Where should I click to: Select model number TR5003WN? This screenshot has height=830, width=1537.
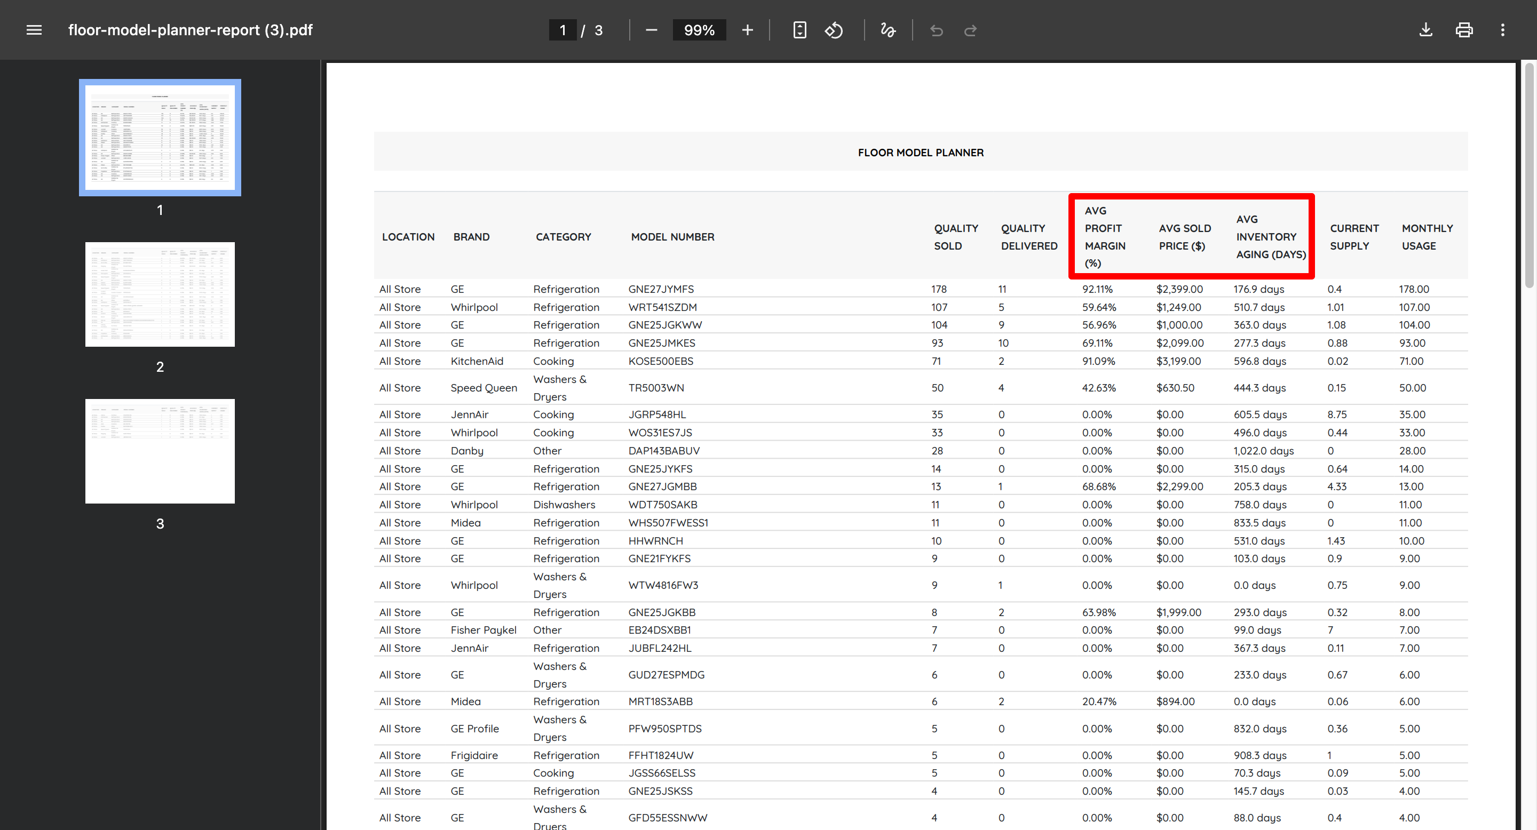(656, 388)
